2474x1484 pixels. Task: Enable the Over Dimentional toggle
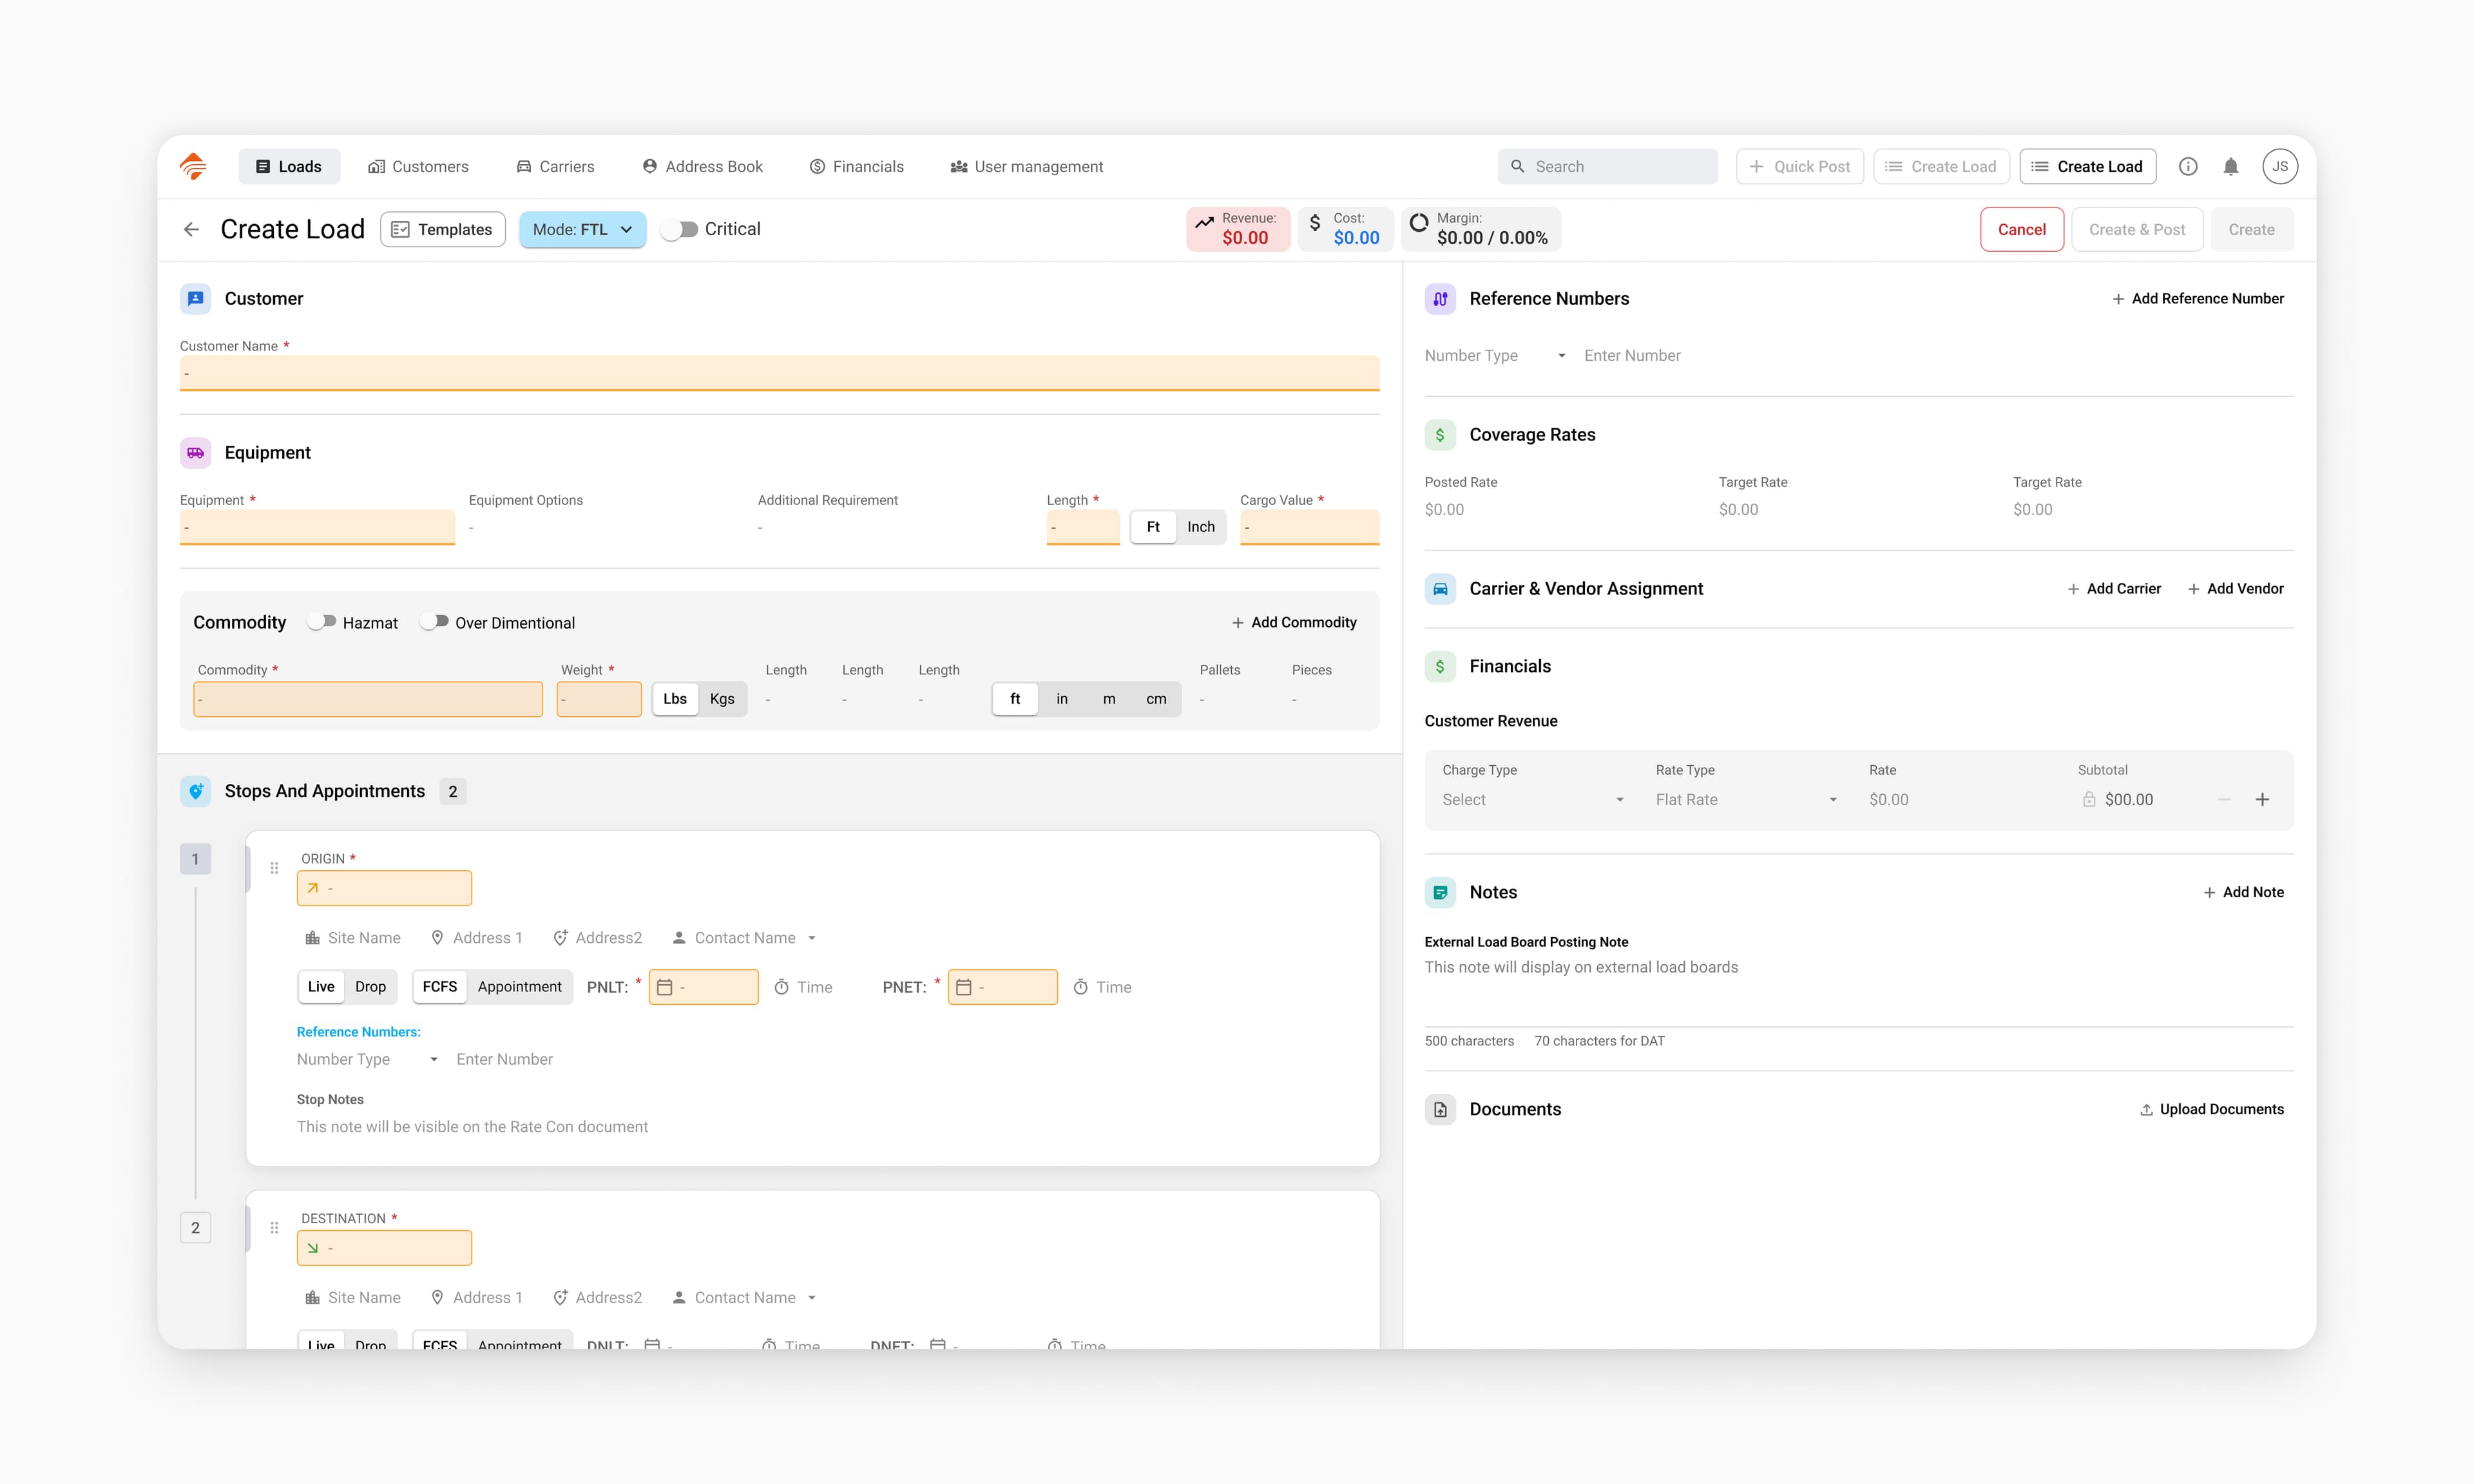434,622
